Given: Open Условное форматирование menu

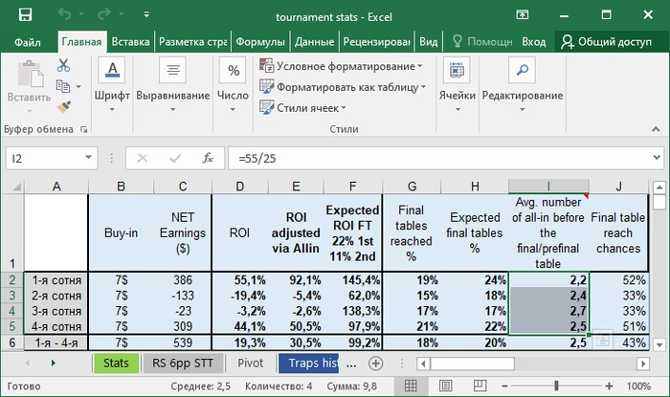Looking at the screenshot, I should tap(341, 66).
